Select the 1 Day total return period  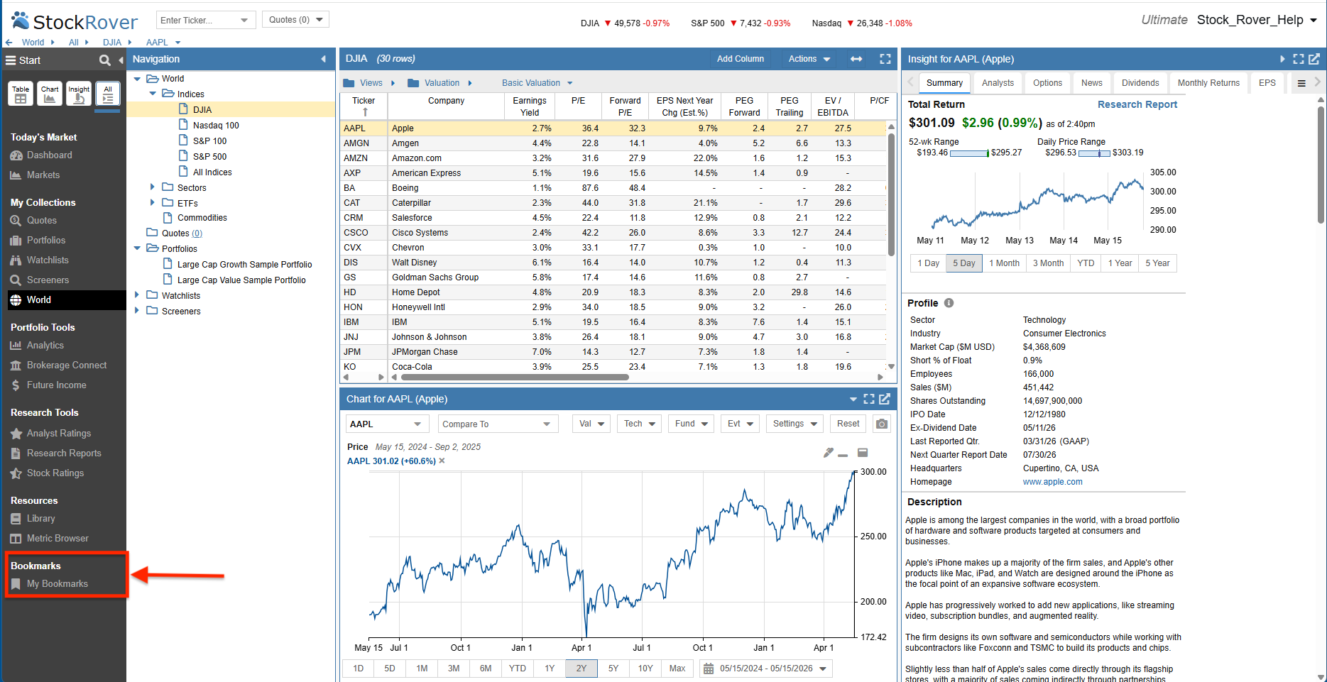(x=928, y=263)
